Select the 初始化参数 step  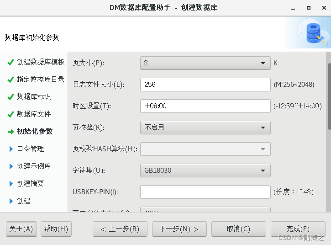pyautogui.click(x=34, y=131)
